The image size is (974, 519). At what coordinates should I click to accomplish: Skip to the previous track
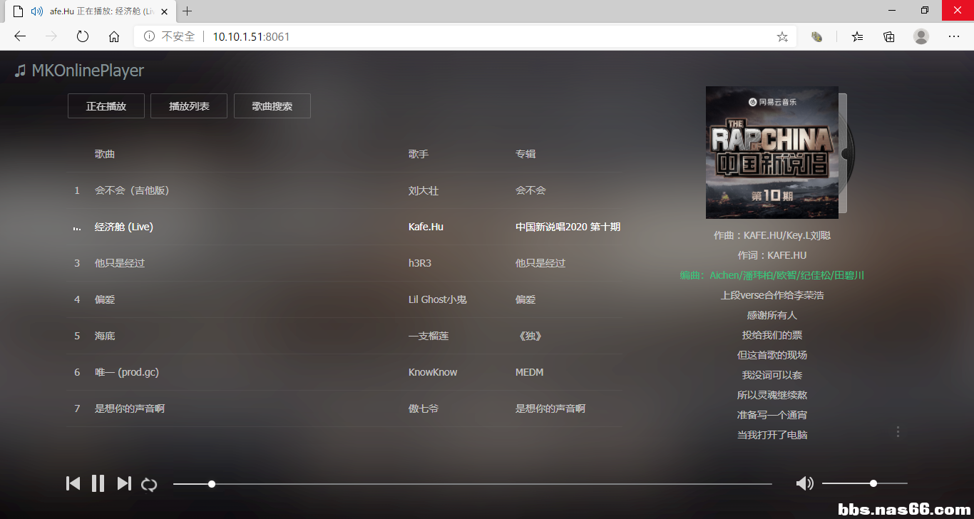73,483
